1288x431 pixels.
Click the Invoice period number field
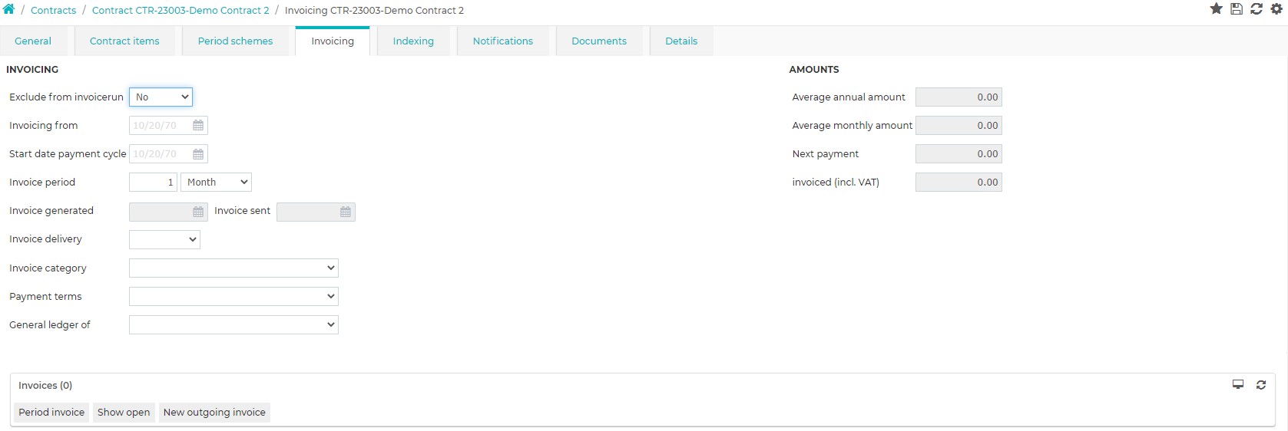click(x=153, y=182)
